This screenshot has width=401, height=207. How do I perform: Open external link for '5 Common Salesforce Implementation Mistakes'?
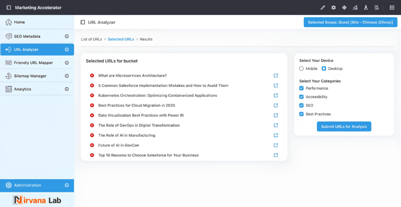click(x=276, y=85)
